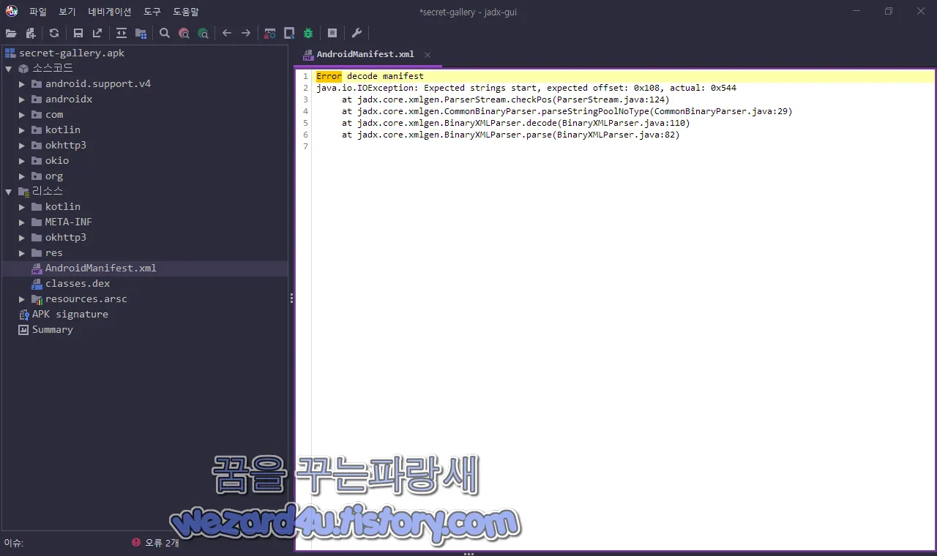The height and width of the screenshot is (556, 937).
Task: Select secret-gallery.apk root node
Action: point(72,53)
